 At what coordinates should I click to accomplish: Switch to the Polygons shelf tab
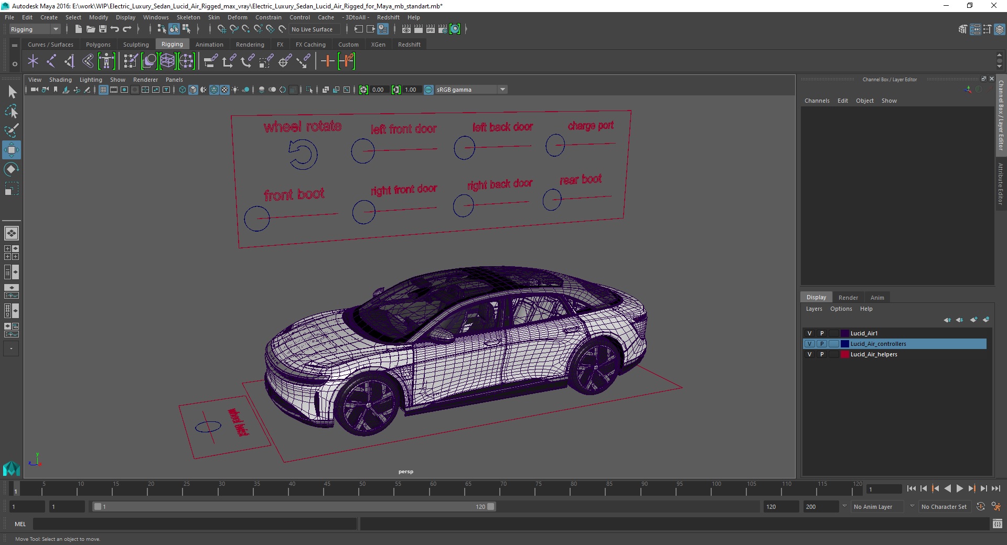coord(98,45)
